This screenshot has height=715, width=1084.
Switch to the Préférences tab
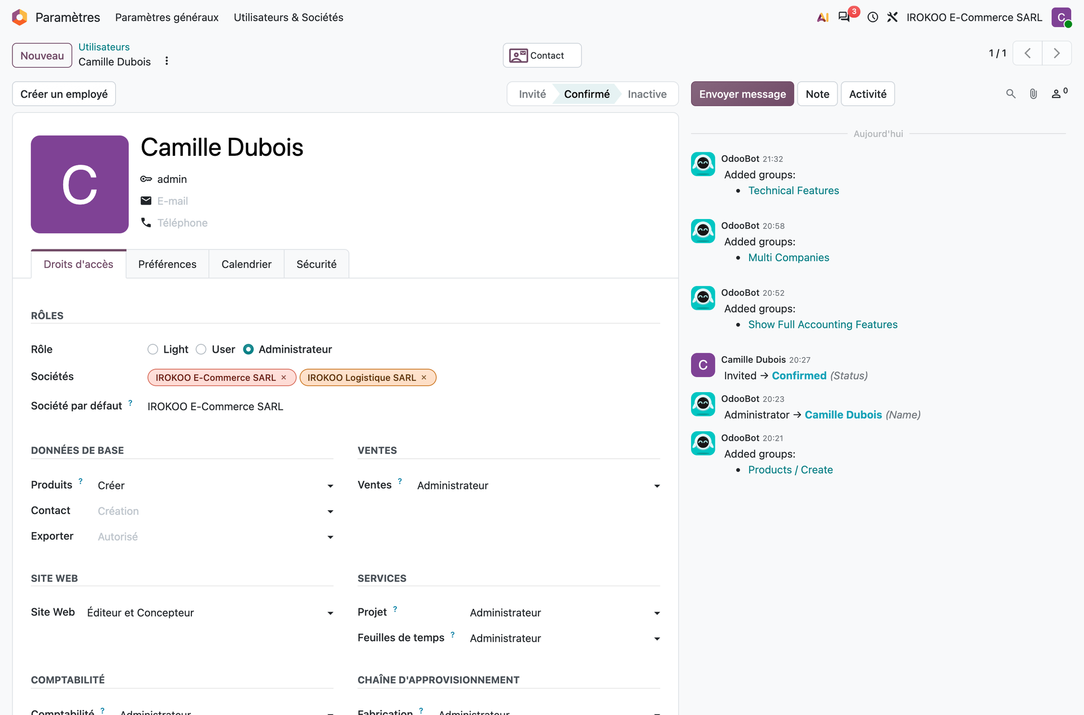pyautogui.click(x=167, y=264)
